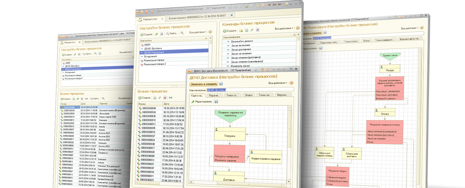
Task: Switch to the Этапы tab in ДЕМО Доставка
Action: 249,95
